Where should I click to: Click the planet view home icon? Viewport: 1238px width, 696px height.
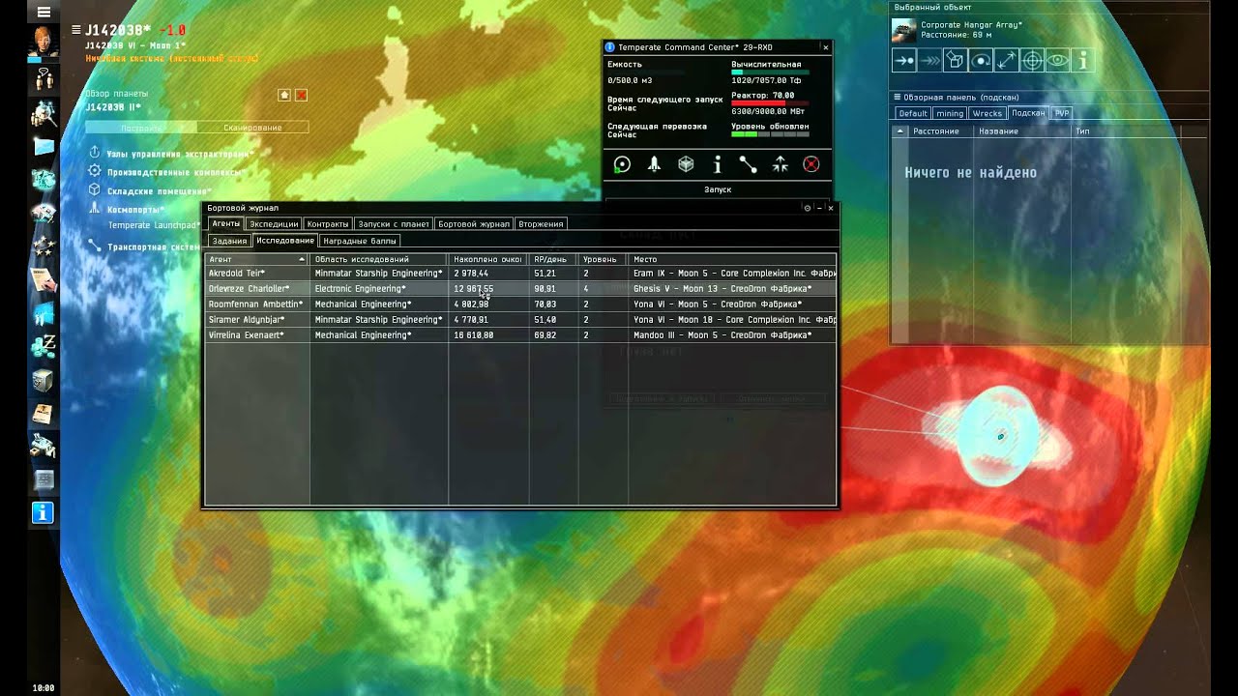click(284, 95)
